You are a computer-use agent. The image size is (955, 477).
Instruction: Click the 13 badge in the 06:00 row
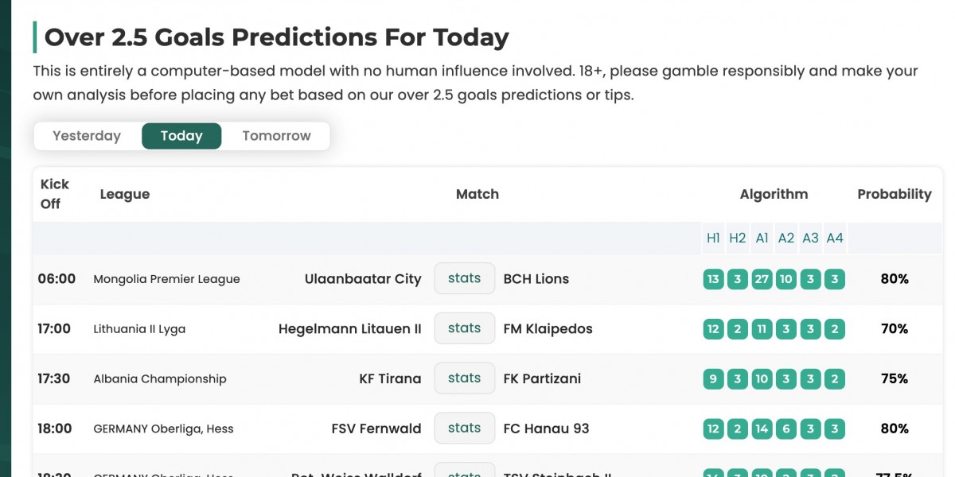[713, 279]
